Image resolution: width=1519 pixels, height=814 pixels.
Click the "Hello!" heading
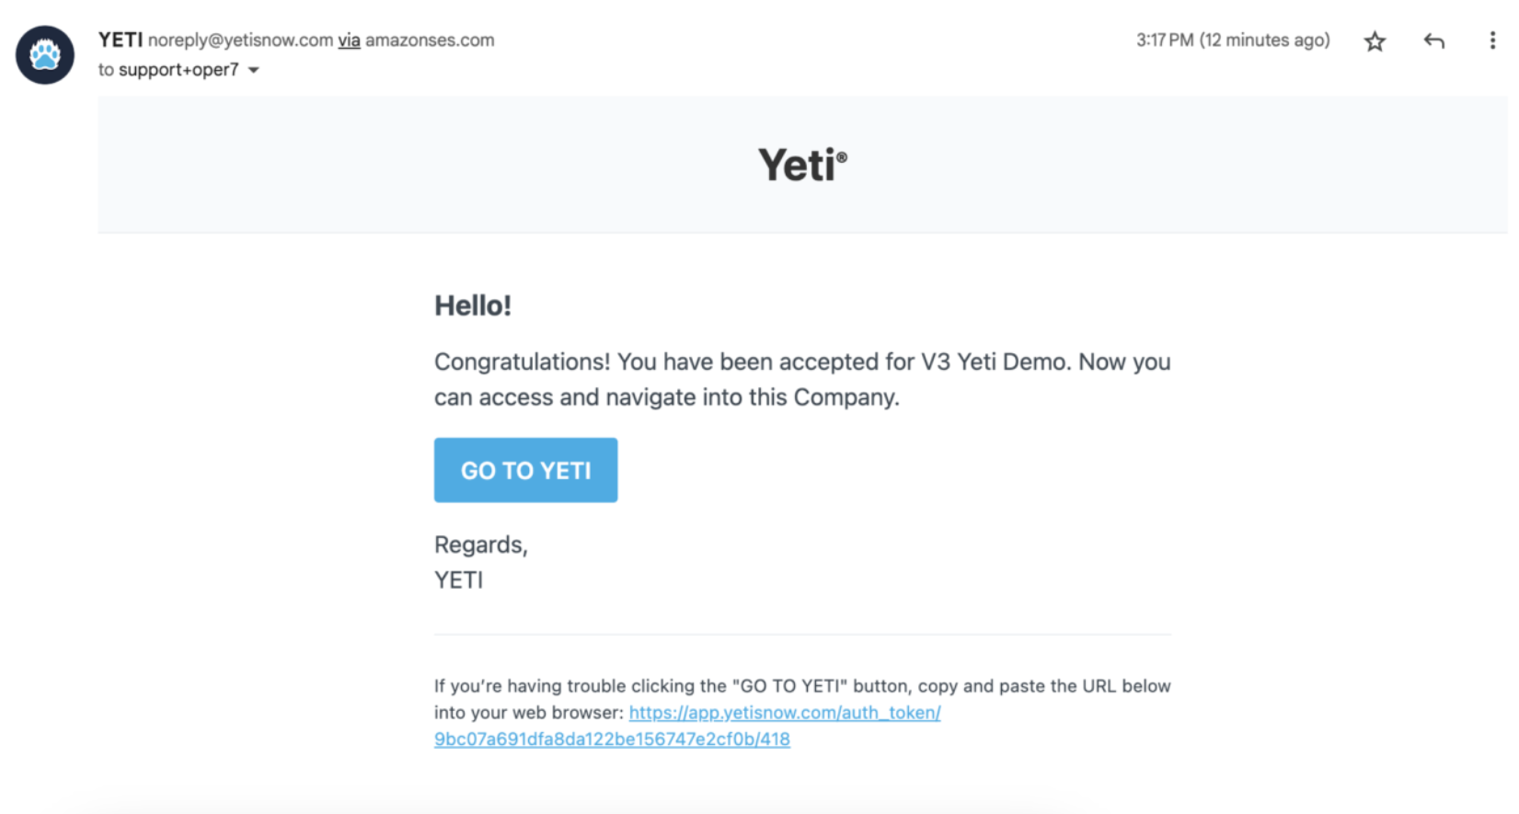(473, 305)
